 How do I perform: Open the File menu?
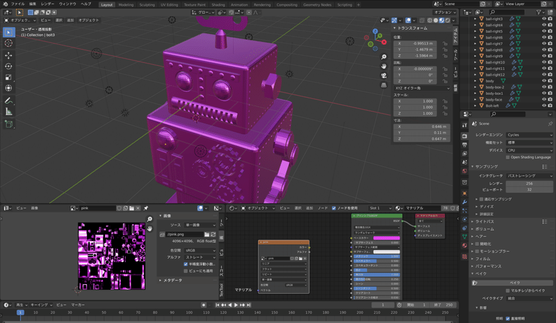(x=17, y=4)
